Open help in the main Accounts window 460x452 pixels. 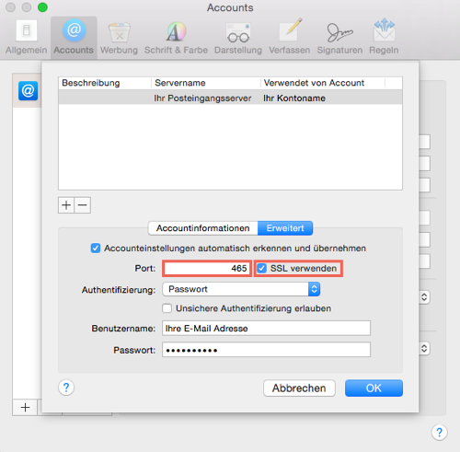[439, 433]
